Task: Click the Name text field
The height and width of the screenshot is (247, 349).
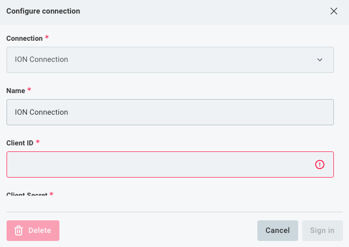Action: [170, 112]
